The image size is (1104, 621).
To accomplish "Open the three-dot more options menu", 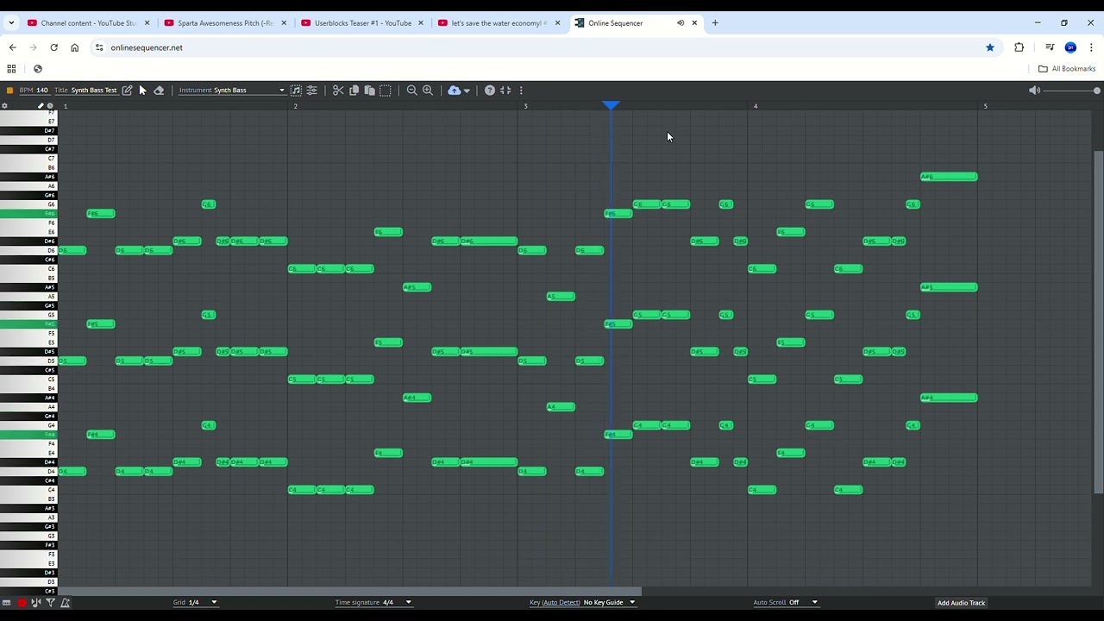I will pos(521,90).
